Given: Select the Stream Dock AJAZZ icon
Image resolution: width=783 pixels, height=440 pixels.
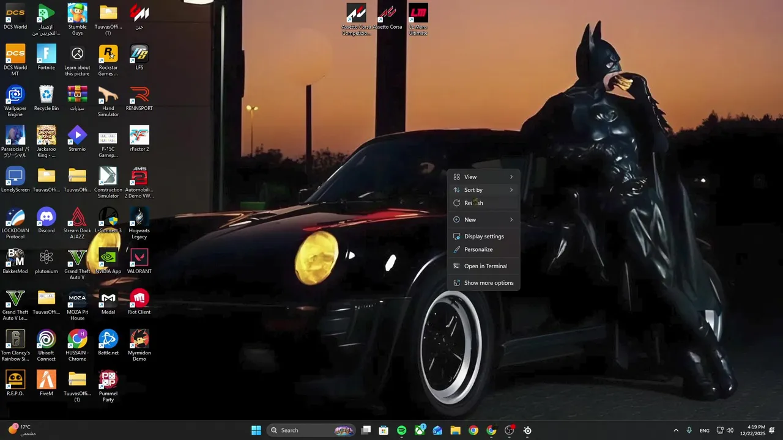Looking at the screenshot, I should click(77, 224).
